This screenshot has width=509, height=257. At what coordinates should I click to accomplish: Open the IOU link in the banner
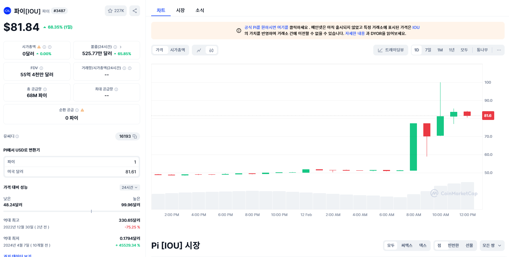pyautogui.click(x=416, y=28)
